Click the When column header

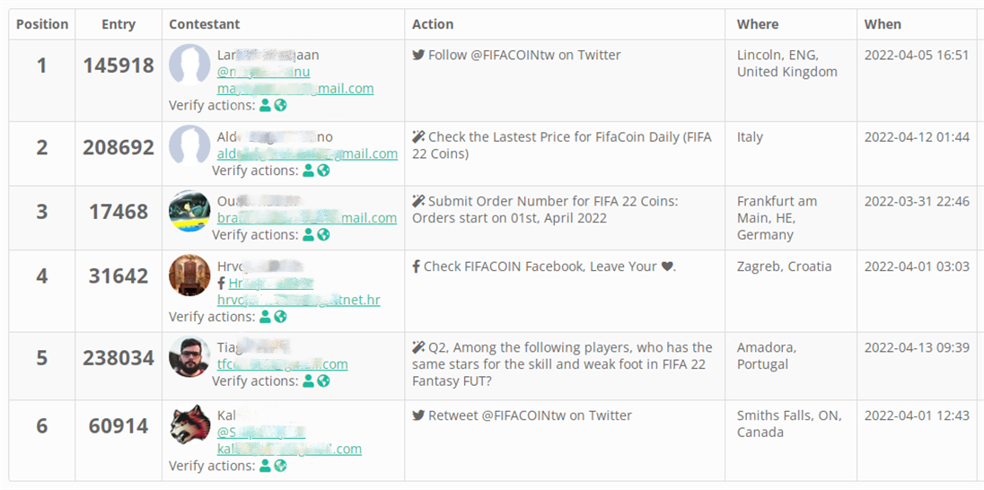883,24
